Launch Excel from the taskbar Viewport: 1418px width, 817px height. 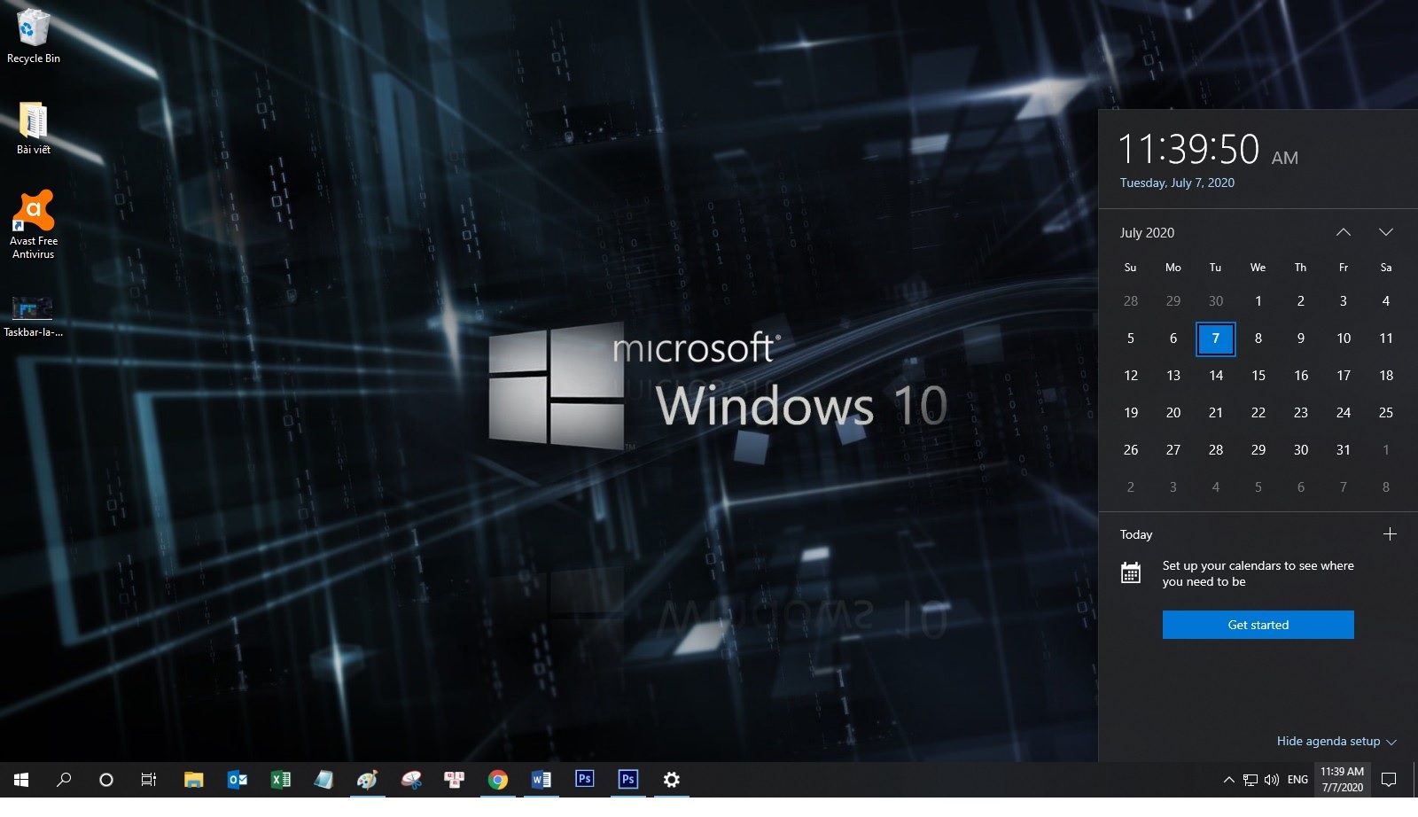(x=280, y=780)
